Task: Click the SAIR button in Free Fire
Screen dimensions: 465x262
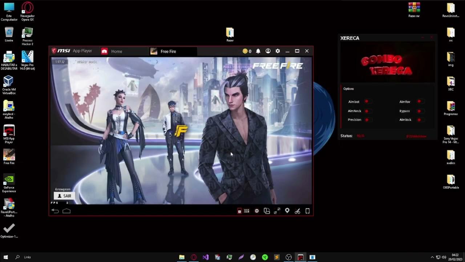Action: (x=64, y=196)
